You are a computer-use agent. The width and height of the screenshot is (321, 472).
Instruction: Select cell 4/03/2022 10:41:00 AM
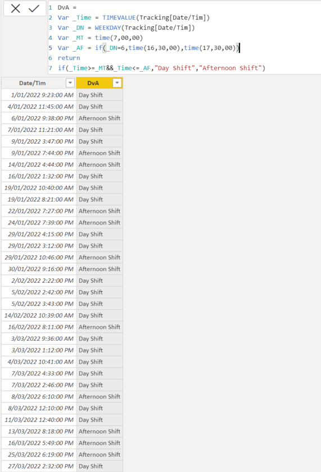tap(39, 361)
